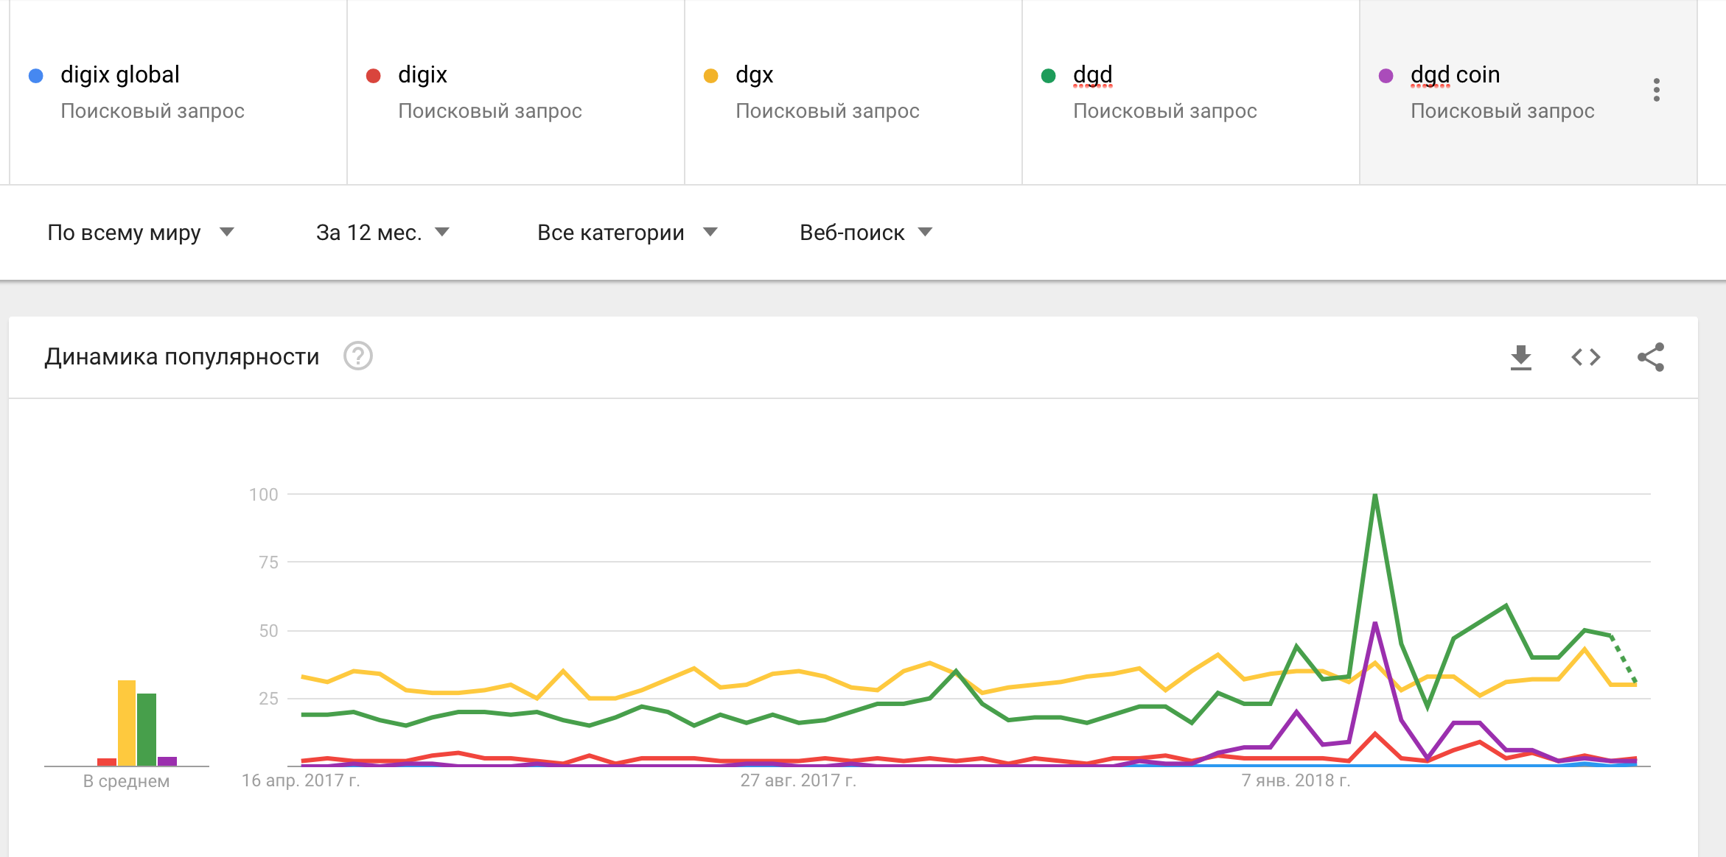Viewport: 1726px width, 857px height.
Task: Click the yellow dot beside dgx
Action: pos(710,76)
